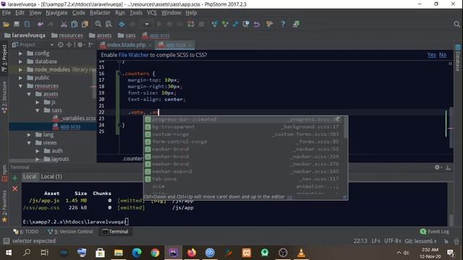
Task: Expand the database folder in tree
Action: [20, 61]
